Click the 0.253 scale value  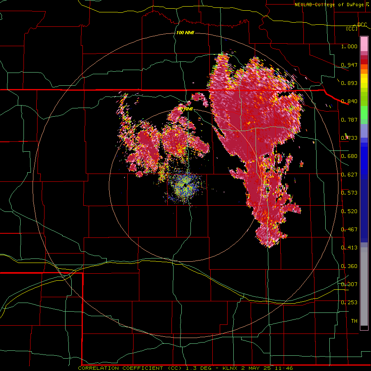pos(349,303)
